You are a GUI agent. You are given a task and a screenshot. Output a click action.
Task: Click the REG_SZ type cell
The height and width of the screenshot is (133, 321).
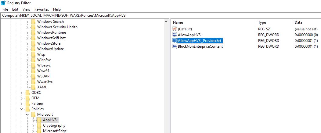(264, 29)
